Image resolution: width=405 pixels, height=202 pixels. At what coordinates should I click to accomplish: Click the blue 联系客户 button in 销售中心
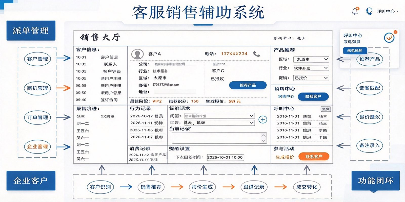click(x=313, y=96)
